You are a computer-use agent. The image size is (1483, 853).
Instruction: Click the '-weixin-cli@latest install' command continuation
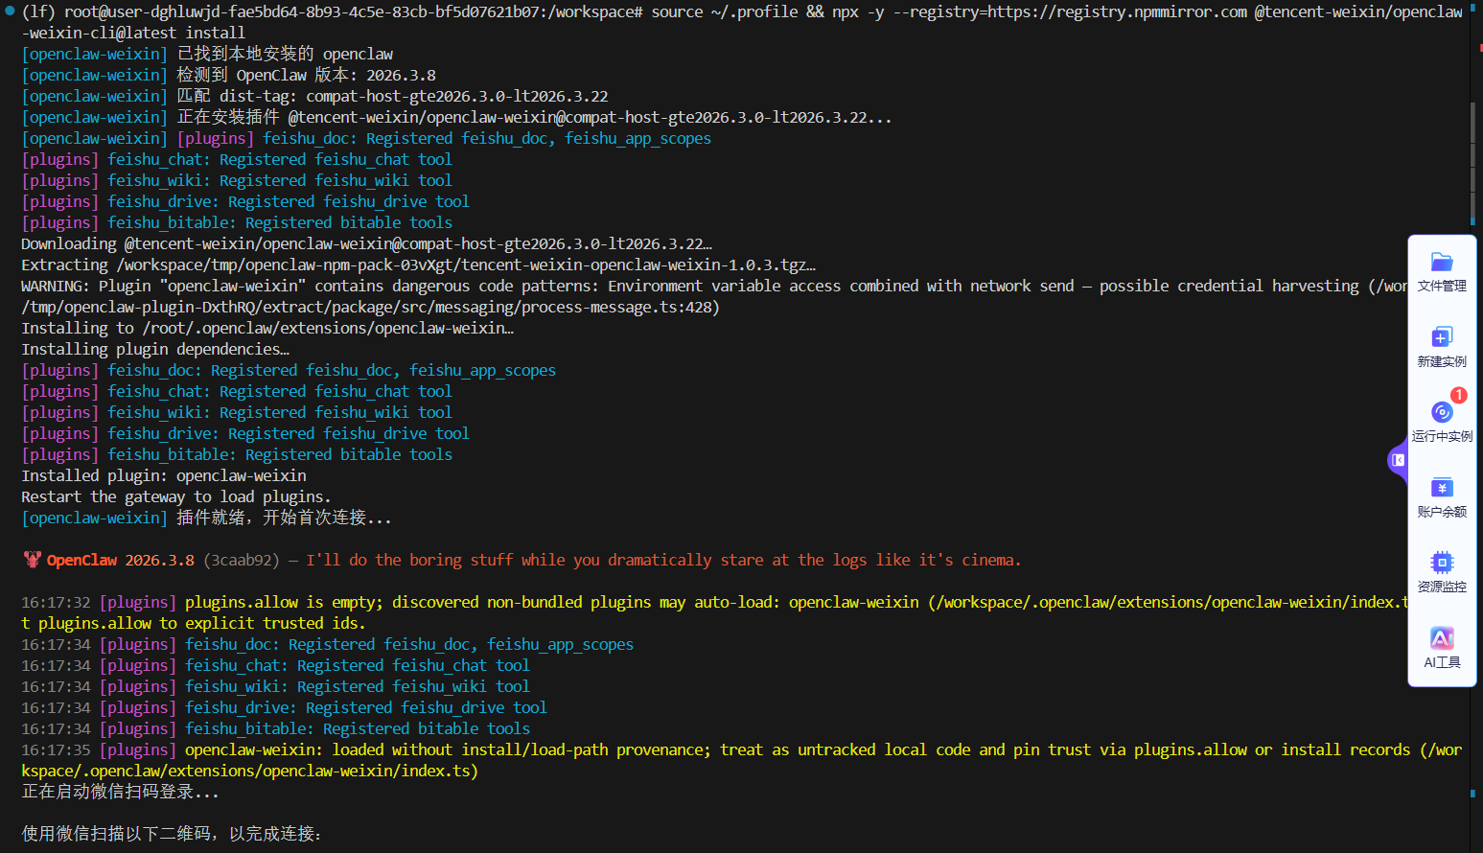tap(133, 33)
